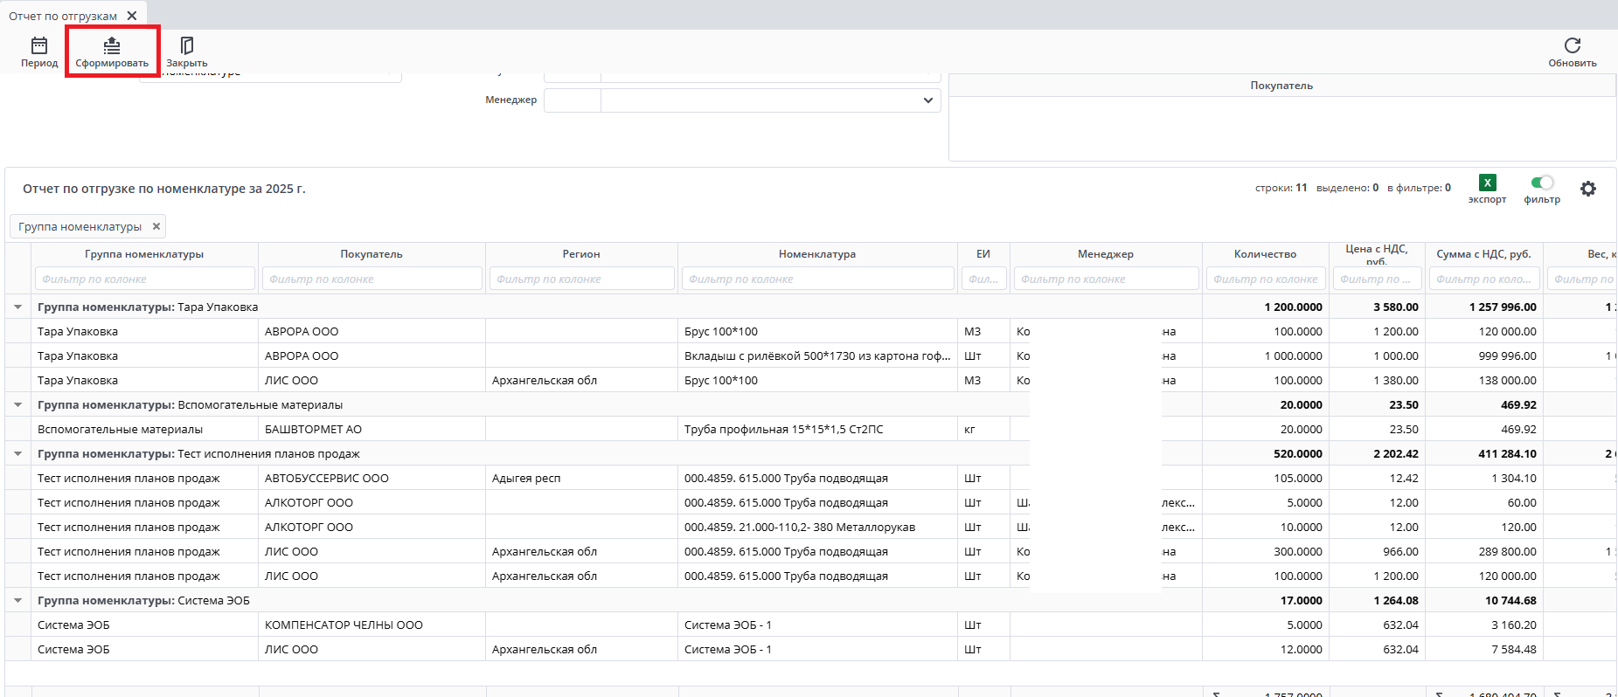Image resolution: width=1618 pixels, height=697 pixels.
Task: Click the Регион column filter field
Action: [581, 279]
